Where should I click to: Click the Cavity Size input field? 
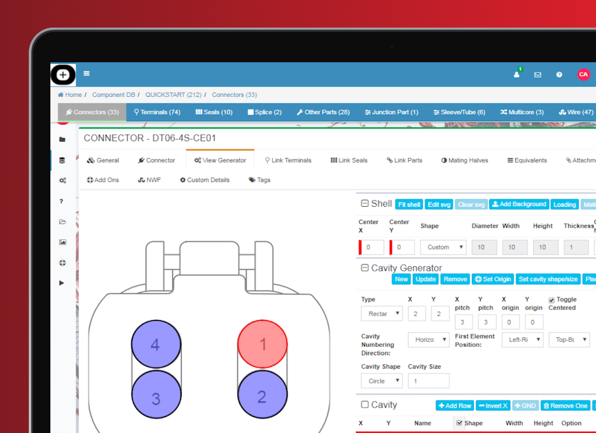pyautogui.click(x=428, y=381)
